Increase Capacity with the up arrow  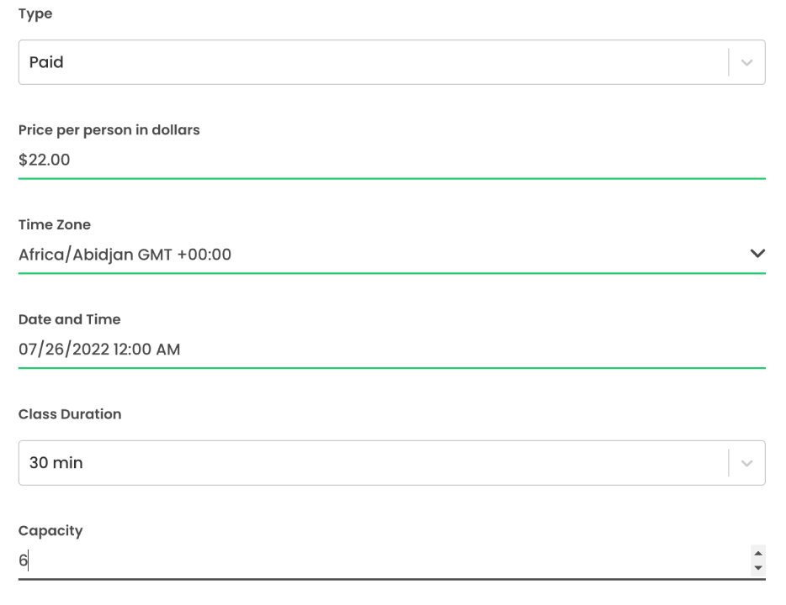tap(758, 553)
